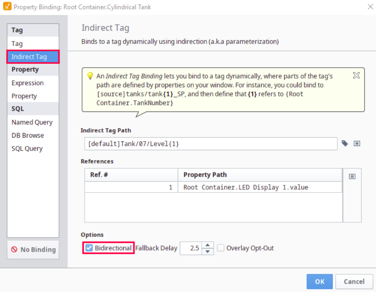Confirm the binding with OK
The height and width of the screenshot is (292, 376).
[x=319, y=282]
